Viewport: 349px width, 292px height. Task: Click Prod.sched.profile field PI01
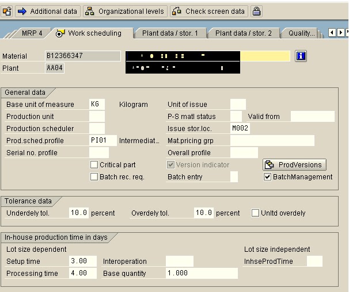click(103, 140)
